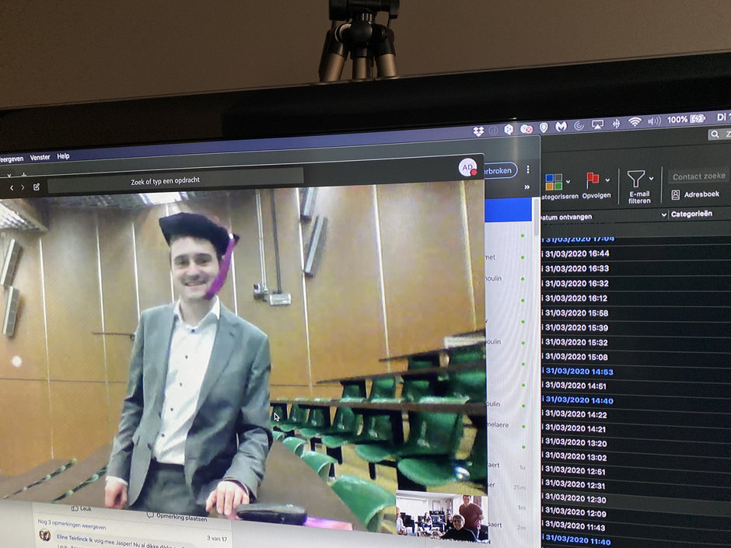Click the Bluetooth menu bar icon
The height and width of the screenshot is (548, 731).
click(616, 124)
